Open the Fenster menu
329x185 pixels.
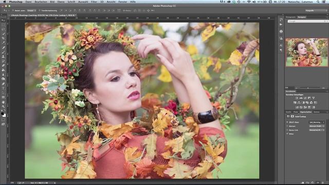coord(123,2)
